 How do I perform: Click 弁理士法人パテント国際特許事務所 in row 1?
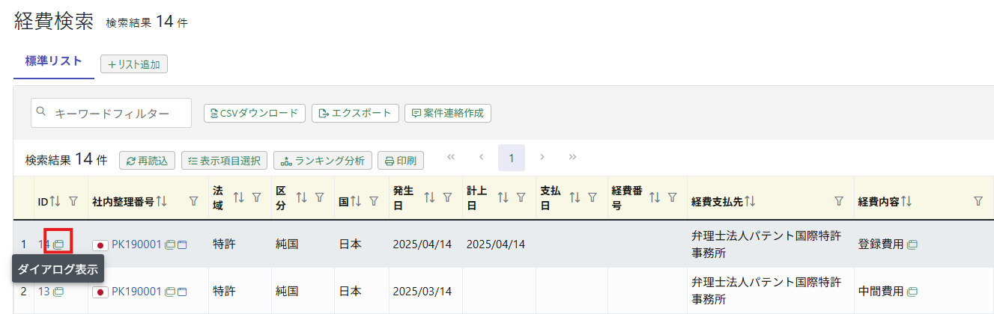click(x=766, y=244)
